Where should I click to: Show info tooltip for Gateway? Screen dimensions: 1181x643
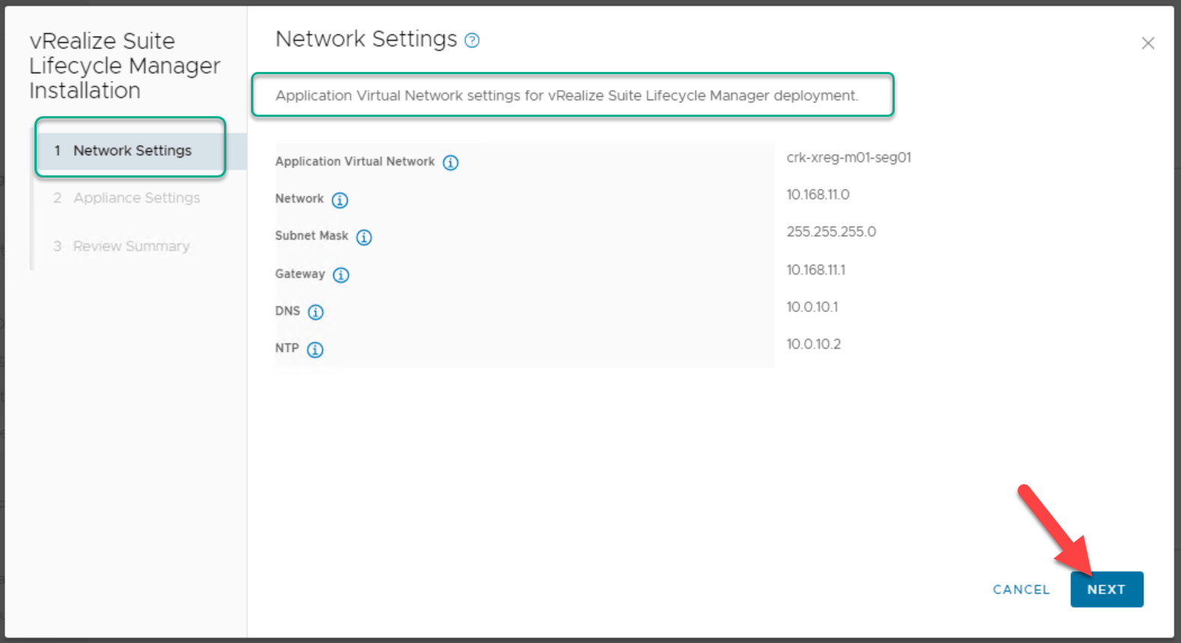pos(341,275)
